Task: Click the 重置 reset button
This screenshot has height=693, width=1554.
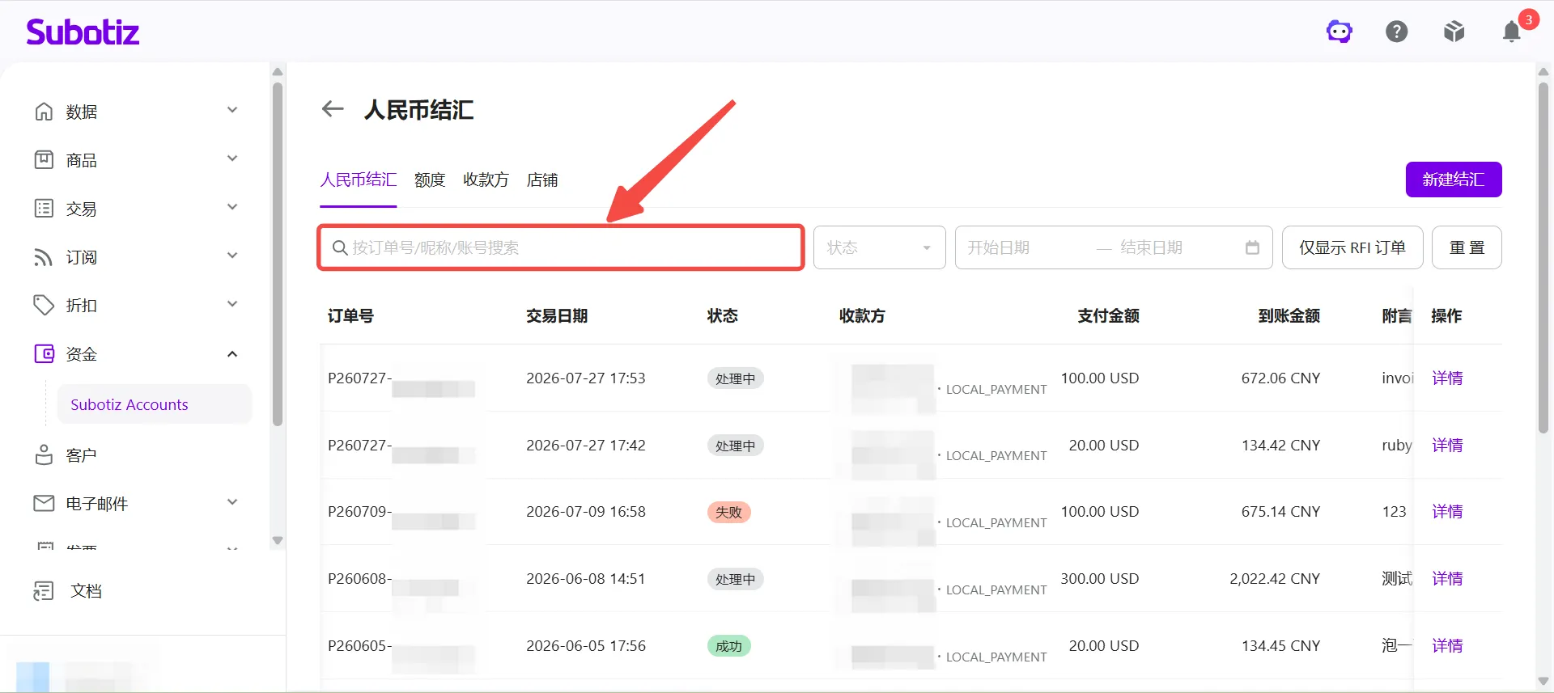Action: pos(1467,247)
